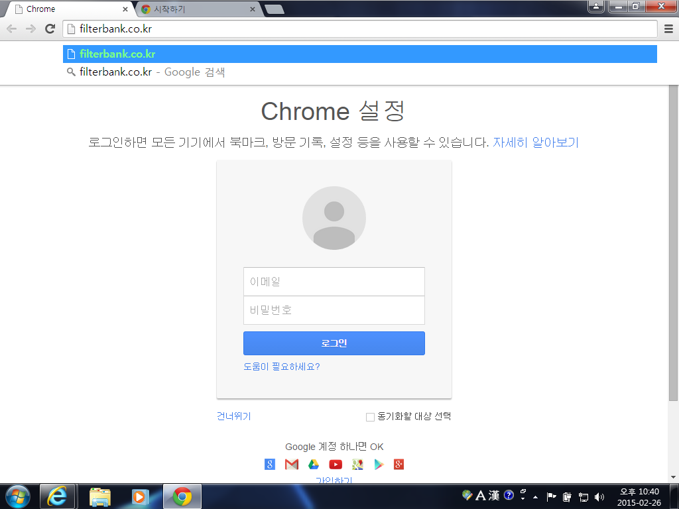This screenshot has width=679, height=509.
Task: Open the media player taskbar icon
Action: pyautogui.click(x=141, y=496)
